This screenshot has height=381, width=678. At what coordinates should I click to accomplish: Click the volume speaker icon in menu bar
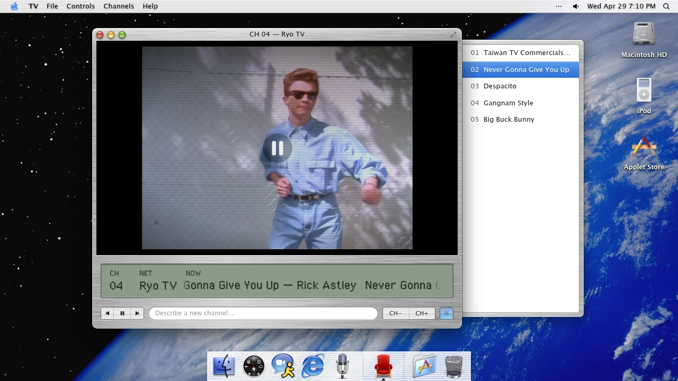click(576, 6)
